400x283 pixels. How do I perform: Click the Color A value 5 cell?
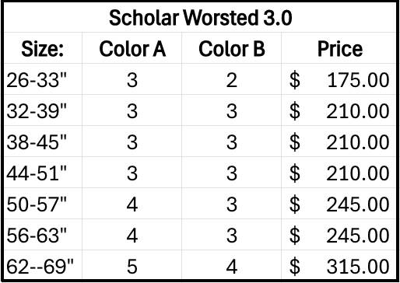tap(132, 265)
